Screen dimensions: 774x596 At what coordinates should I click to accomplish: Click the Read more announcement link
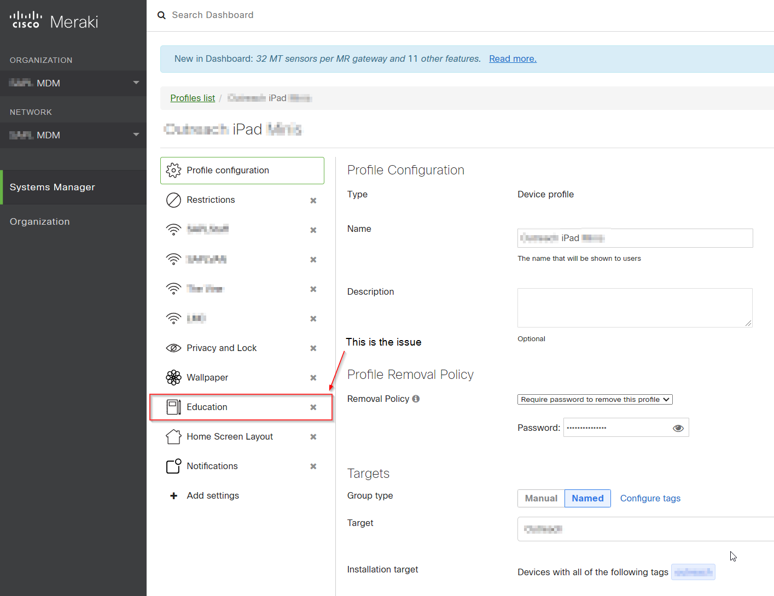pyautogui.click(x=513, y=59)
